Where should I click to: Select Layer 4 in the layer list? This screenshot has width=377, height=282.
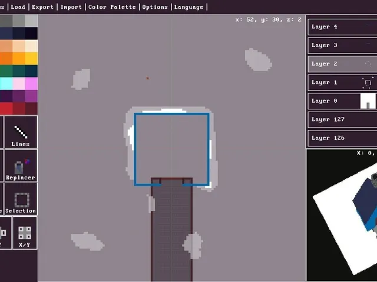coord(342,27)
